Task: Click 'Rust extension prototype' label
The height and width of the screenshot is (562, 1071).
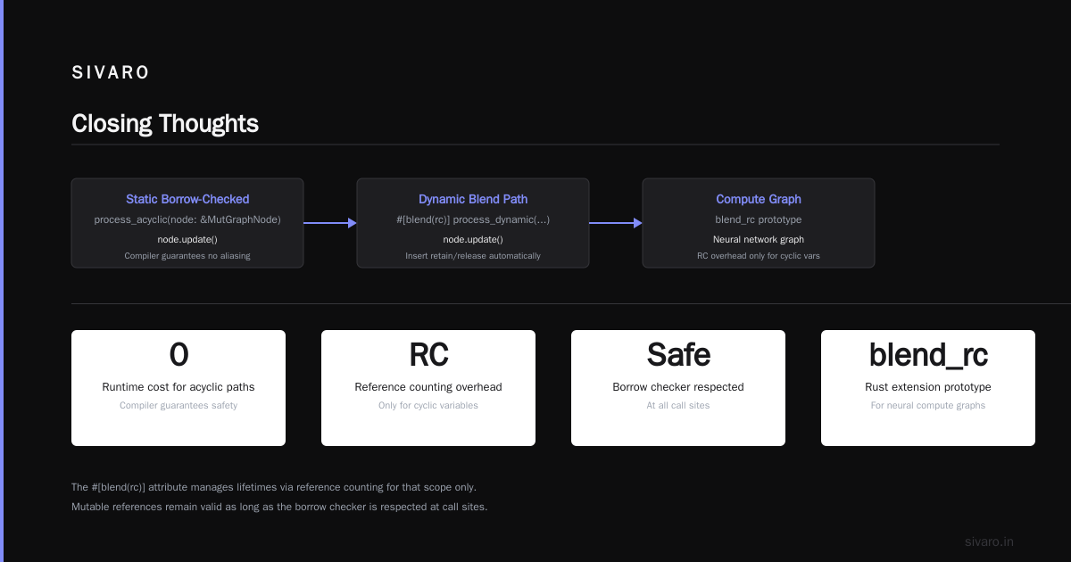Action: point(928,387)
